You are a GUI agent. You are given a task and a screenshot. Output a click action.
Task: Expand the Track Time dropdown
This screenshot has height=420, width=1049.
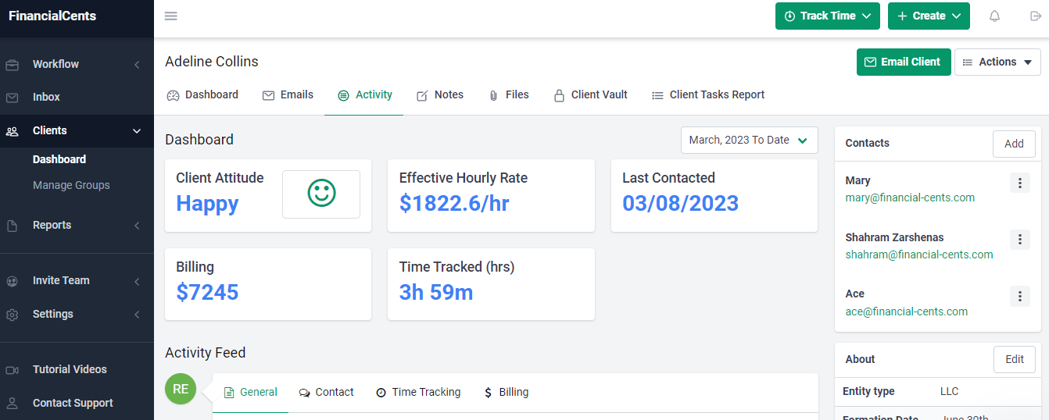(x=827, y=16)
